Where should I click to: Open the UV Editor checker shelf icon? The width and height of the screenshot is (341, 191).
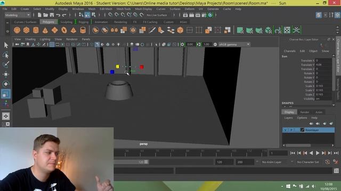click(287, 30)
